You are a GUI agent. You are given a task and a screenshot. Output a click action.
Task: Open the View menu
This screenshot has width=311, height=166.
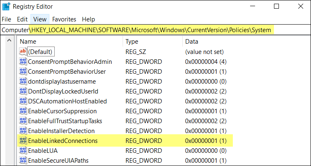coord(40,19)
